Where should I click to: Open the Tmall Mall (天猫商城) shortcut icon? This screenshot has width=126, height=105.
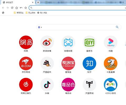[90, 85]
